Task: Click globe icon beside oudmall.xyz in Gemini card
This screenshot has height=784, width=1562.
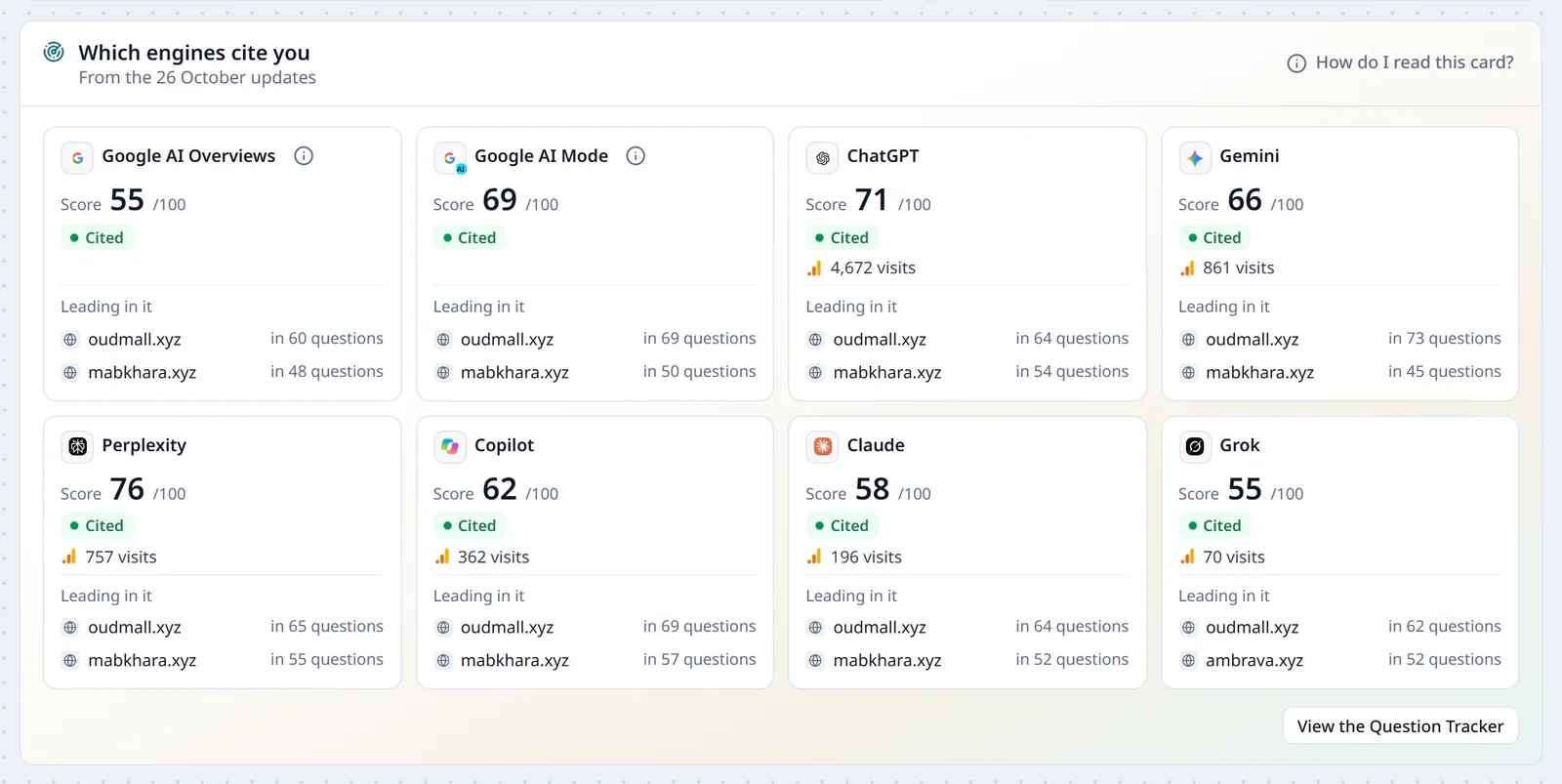Action: [1188, 340]
